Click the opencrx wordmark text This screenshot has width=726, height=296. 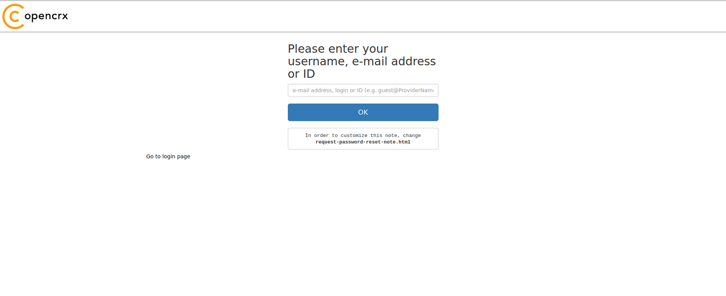pos(46,16)
